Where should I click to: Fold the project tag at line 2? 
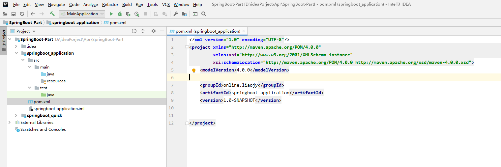187,47
